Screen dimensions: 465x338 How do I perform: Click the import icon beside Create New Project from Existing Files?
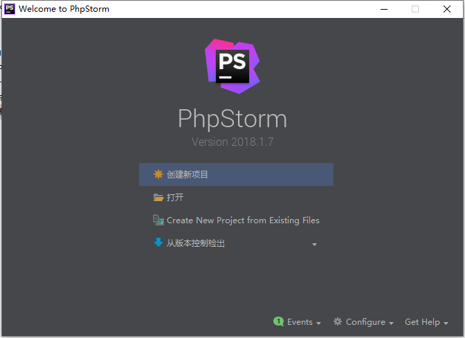tap(158, 220)
